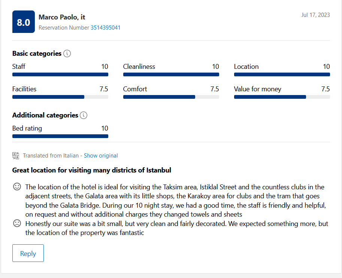Click the Jul 17, 2023 review date
The height and width of the screenshot is (278, 342).
315,15
